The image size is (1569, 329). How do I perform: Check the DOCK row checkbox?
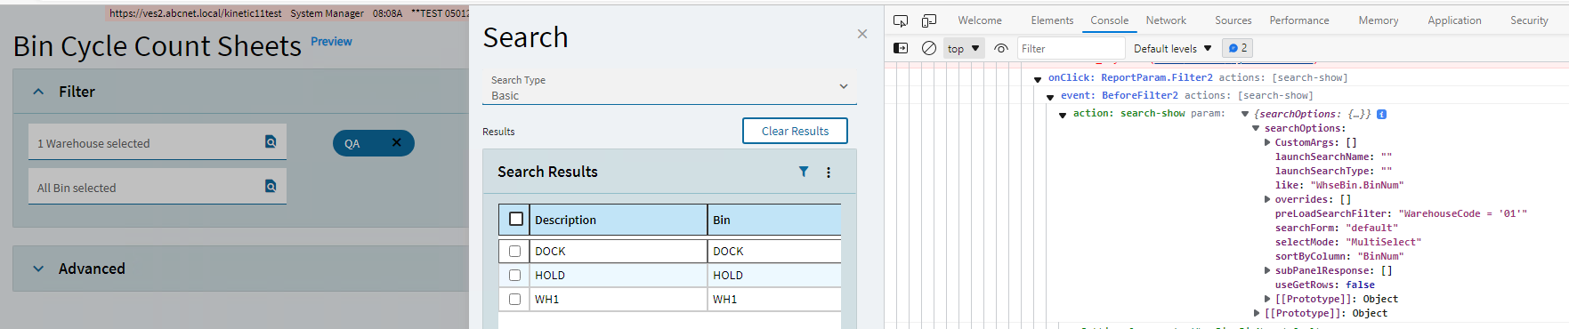pos(514,251)
